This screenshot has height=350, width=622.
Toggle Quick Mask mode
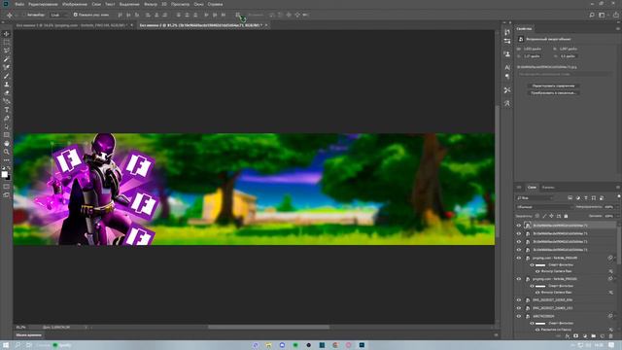click(x=7, y=186)
